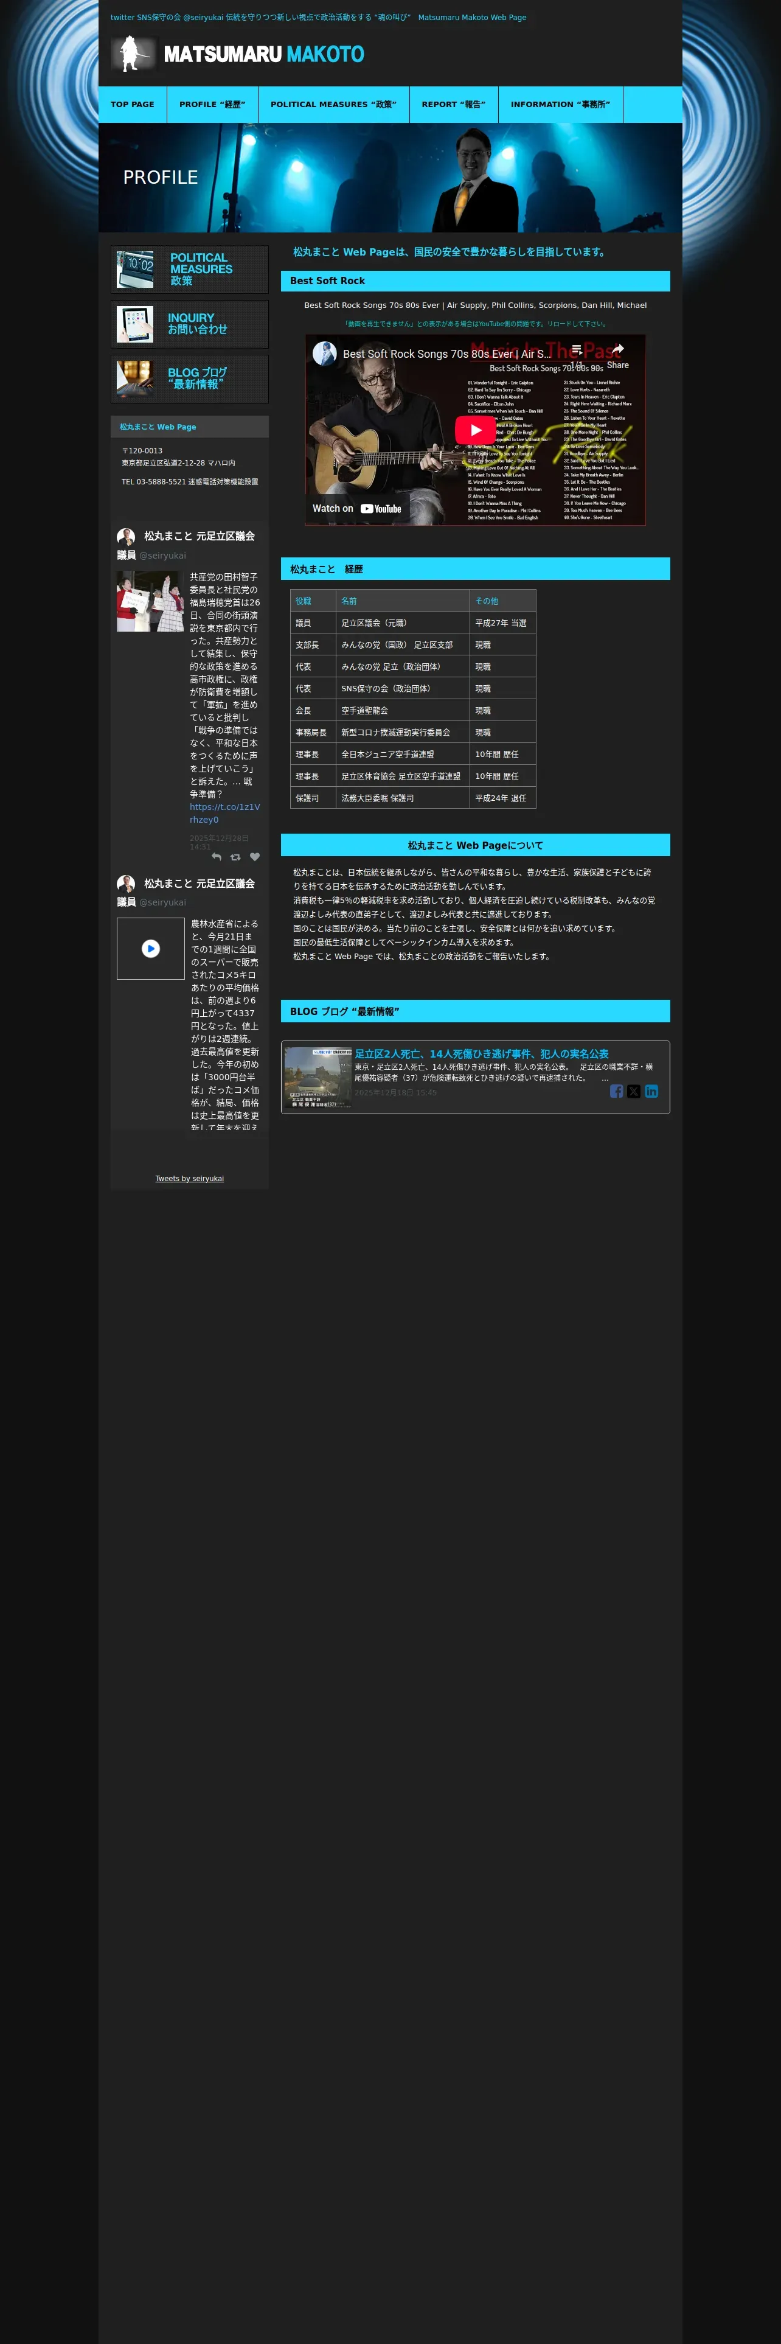The height and width of the screenshot is (2344, 781).
Task: Click the 松丸まこと Web Pageについて heading
Action: coord(476,845)
